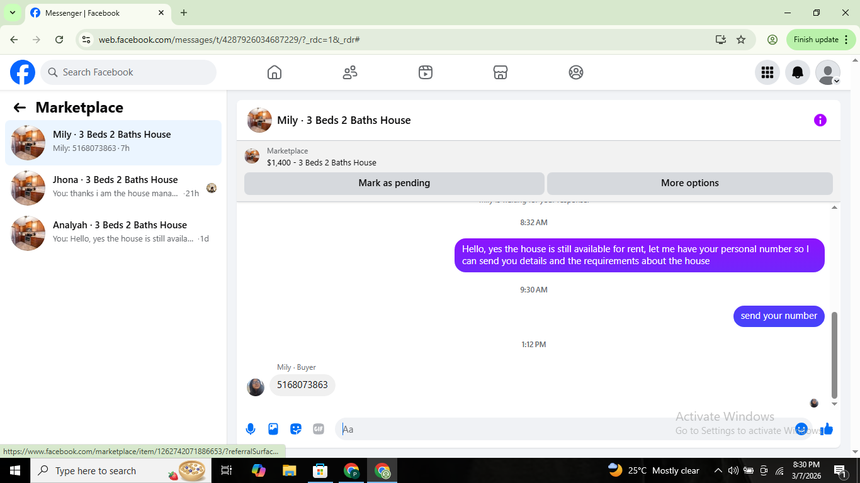This screenshot has width=860, height=483.
Task: Open the Chrome profile icon
Action: (772, 40)
